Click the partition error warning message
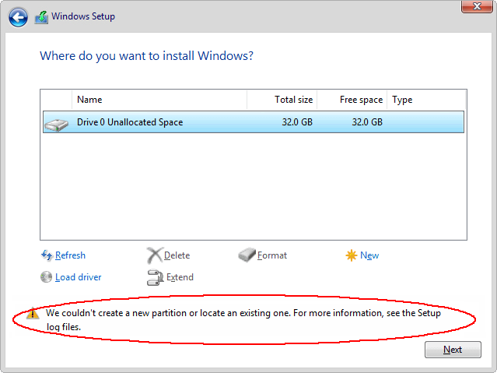The width and height of the screenshot is (497, 373). point(243,320)
